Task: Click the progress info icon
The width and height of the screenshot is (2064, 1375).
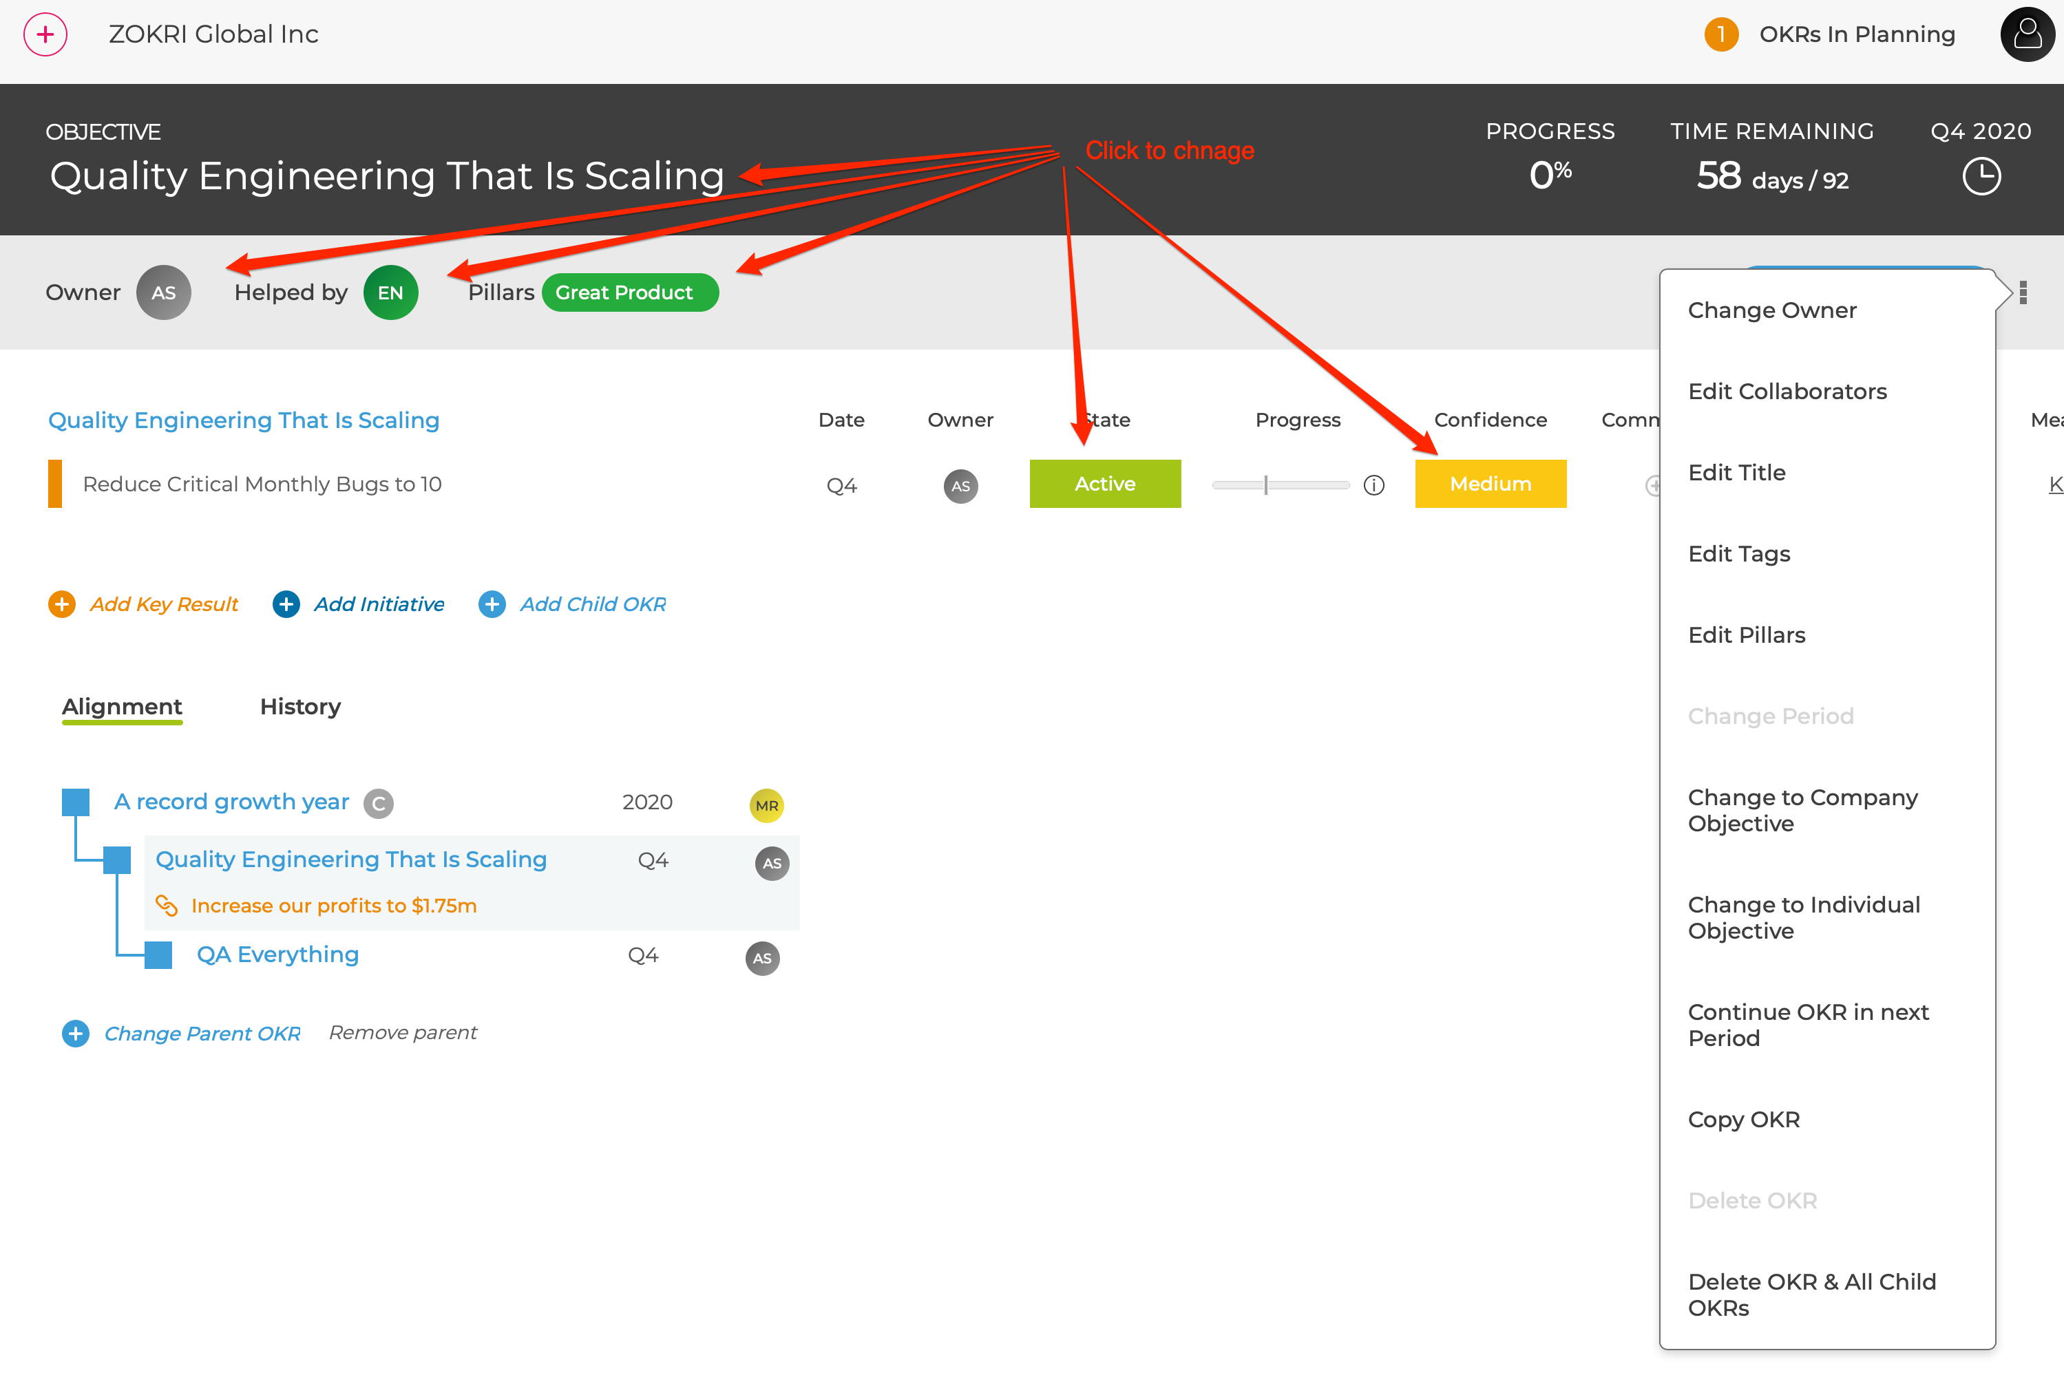Action: [1373, 485]
